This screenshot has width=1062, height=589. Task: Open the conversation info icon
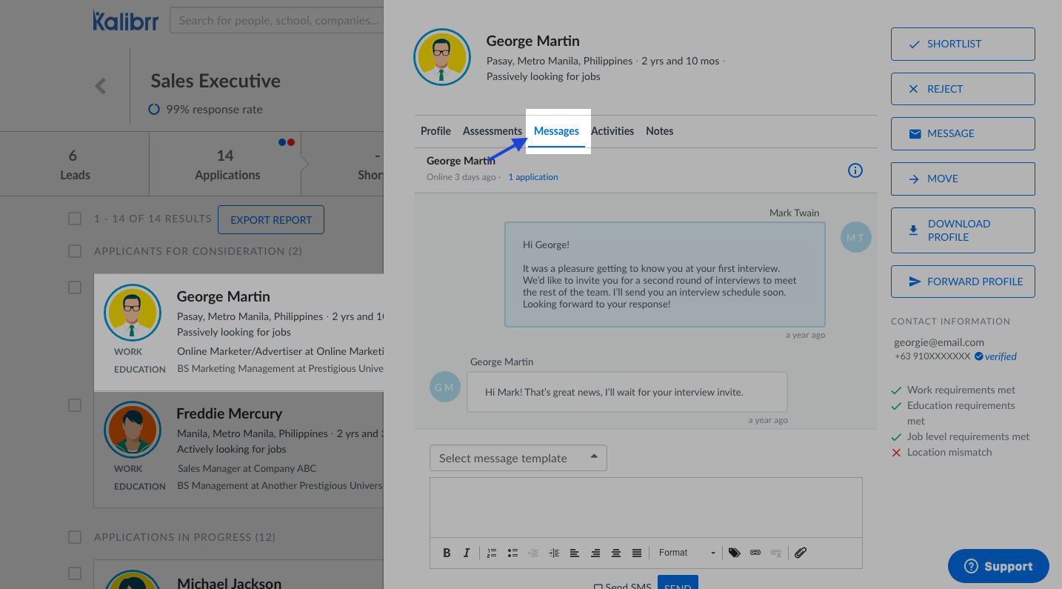point(855,171)
